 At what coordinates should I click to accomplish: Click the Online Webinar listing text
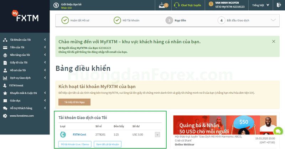(185, 144)
